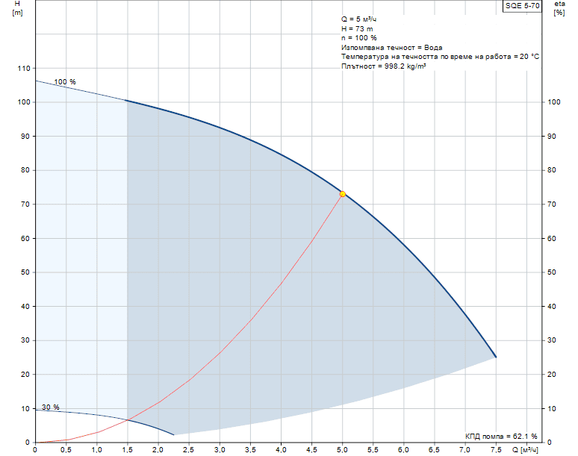Click the 'Плътност = 998.2 kg/m³' text
The height and width of the screenshot is (456, 578).
(383, 66)
